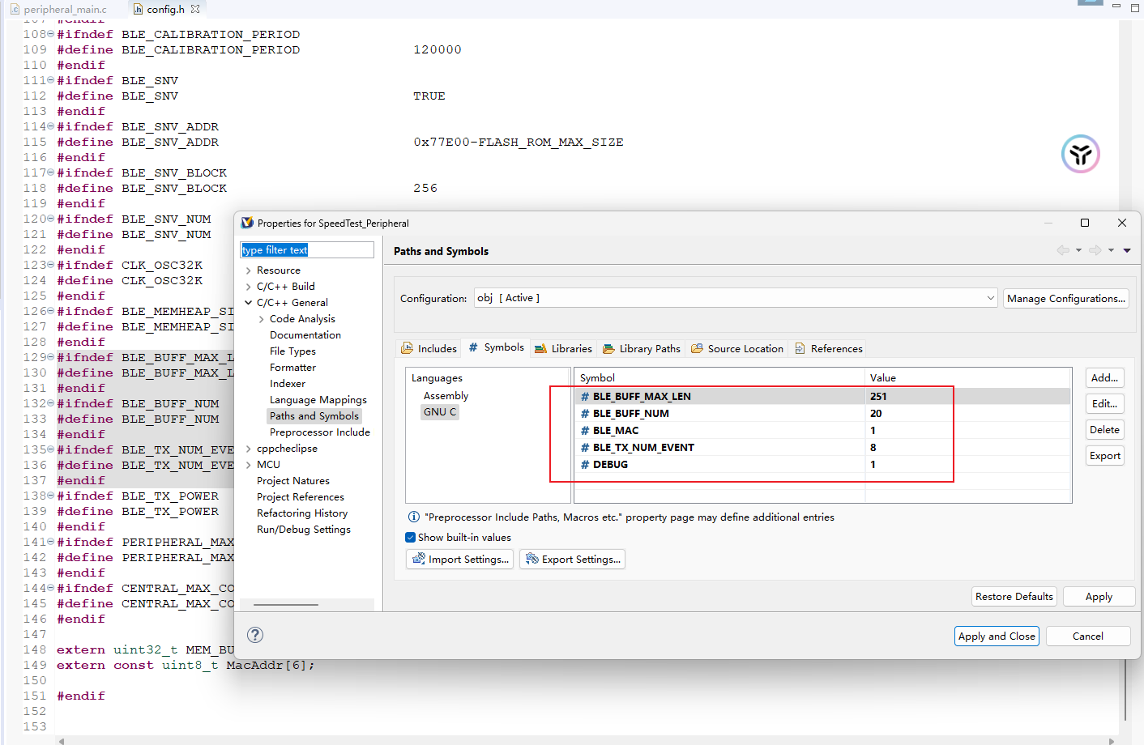Click the editor horizontal scrollbar left arrow
1144x745 pixels.
click(x=62, y=740)
